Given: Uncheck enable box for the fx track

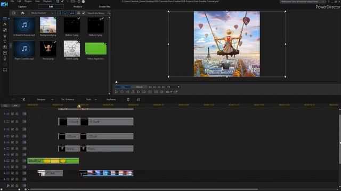Looking at the screenshot, I should click(12, 186).
